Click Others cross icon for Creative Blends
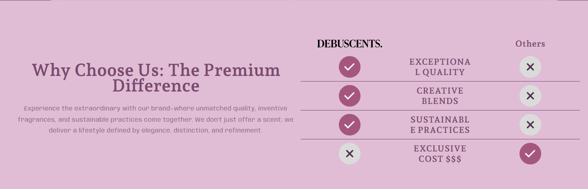Image resolution: width=588 pixels, height=189 pixels. tap(530, 96)
